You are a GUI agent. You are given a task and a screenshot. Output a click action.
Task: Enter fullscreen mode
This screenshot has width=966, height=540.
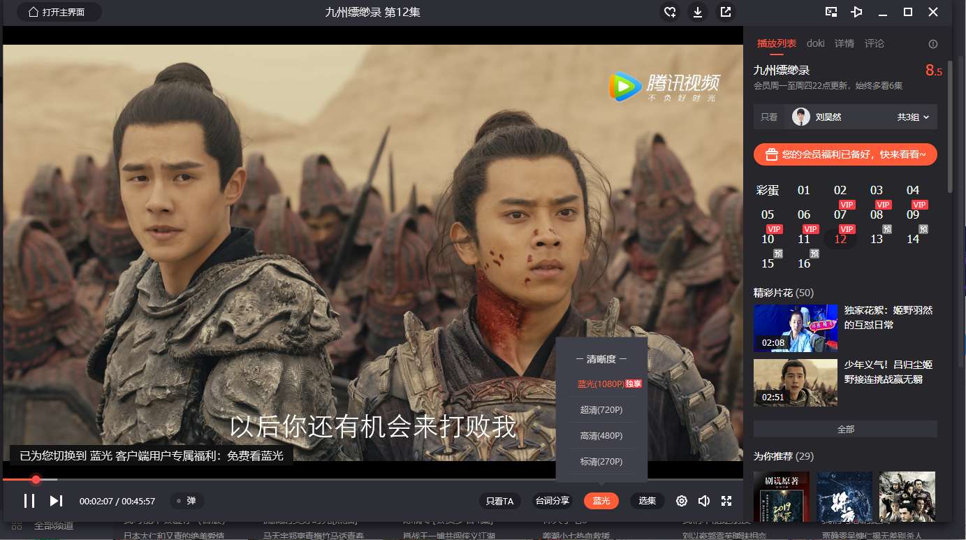coord(726,501)
